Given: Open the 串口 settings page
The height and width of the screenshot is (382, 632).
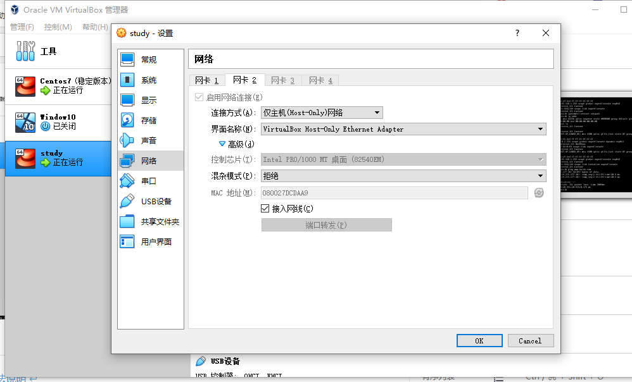Looking at the screenshot, I should pyautogui.click(x=150, y=181).
